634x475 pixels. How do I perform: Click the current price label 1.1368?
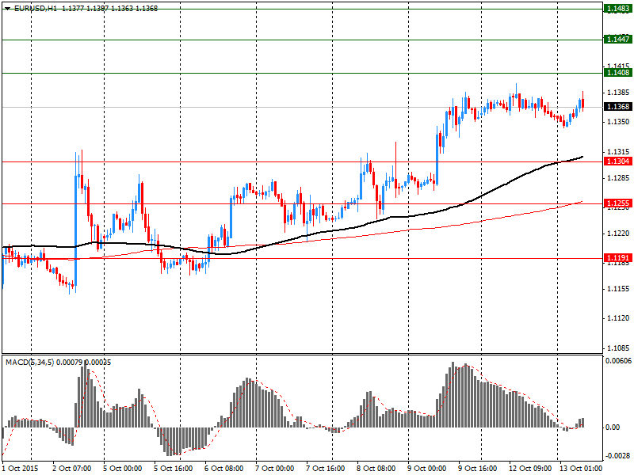pos(618,107)
